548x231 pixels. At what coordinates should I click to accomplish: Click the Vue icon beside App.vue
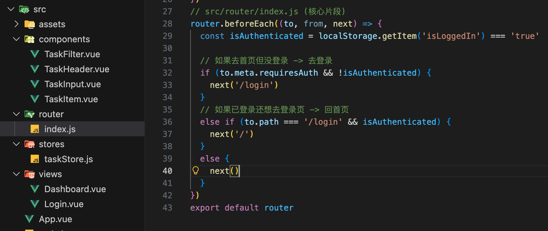point(29,219)
